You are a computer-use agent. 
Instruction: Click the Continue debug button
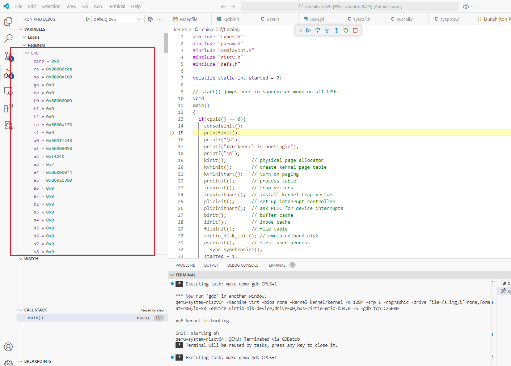pyautogui.click(x=308, y=30)
